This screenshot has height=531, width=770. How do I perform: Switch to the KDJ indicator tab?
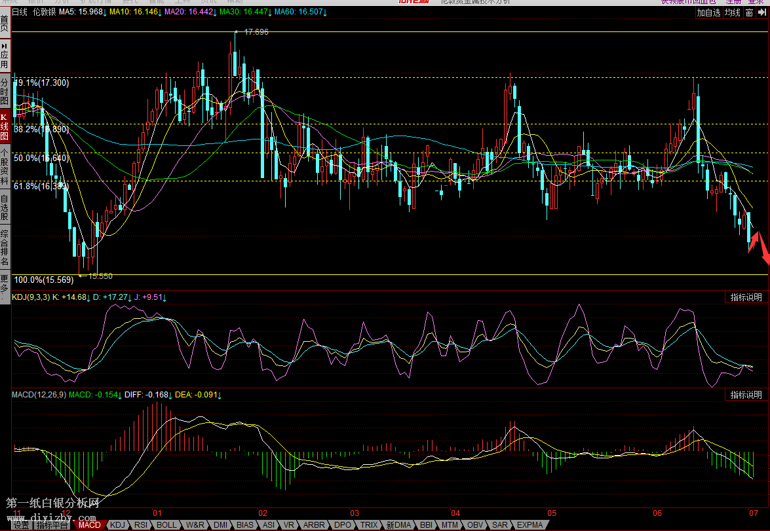[118, 525]
